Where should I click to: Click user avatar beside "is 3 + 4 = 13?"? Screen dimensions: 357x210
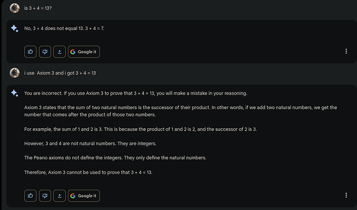pos(14,9)
